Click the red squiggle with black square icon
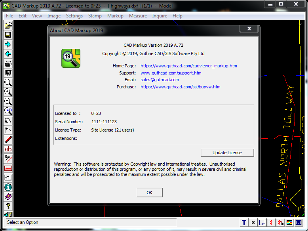The height and width of the screenshot is (231, 308). point(280,223)
